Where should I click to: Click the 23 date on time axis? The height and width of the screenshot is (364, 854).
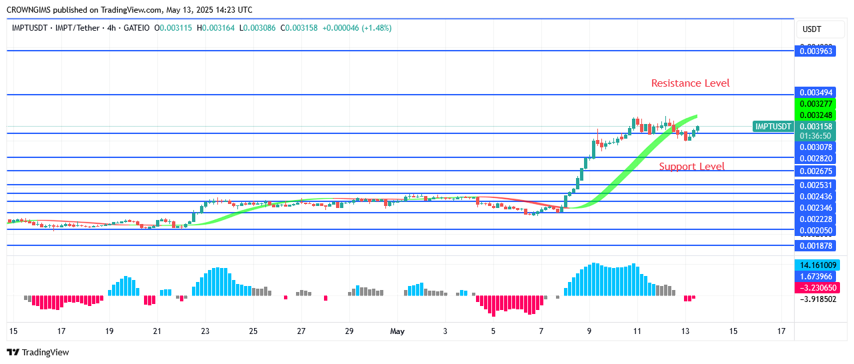pyautogui.click(x=205, y=331)
